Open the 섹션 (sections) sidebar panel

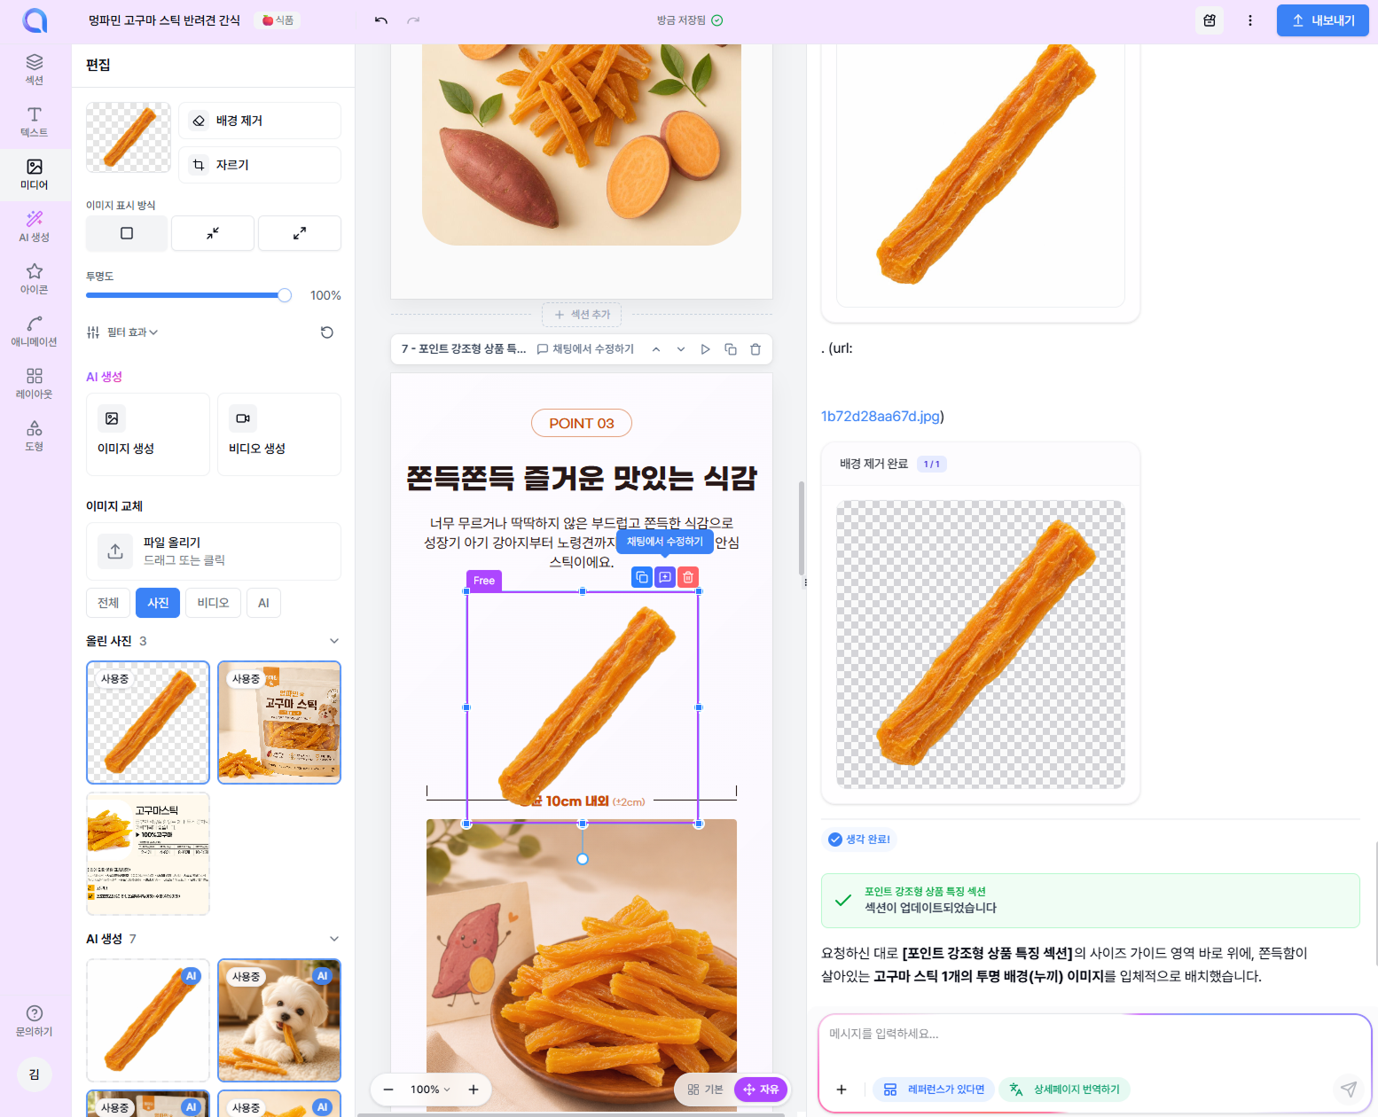(x=34, y=69)
